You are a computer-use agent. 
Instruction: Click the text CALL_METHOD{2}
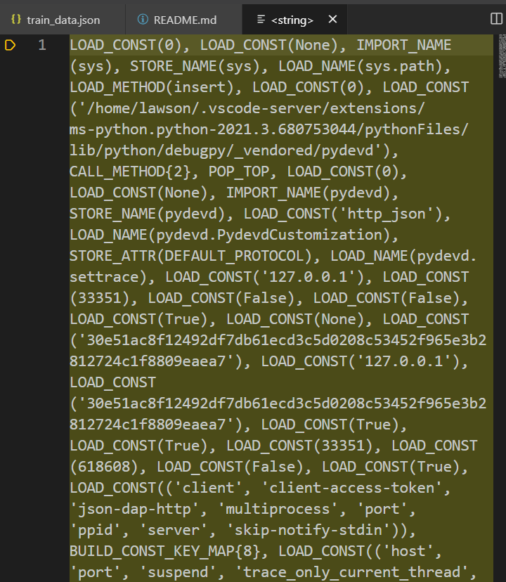(130, 172)
